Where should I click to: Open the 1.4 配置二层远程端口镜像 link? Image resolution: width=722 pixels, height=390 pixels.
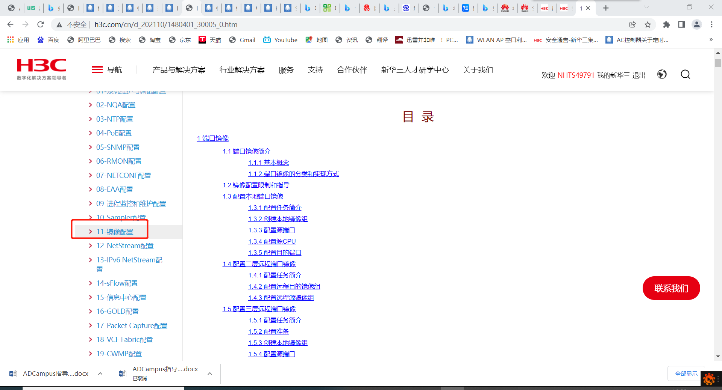click(x=259, y=264)
